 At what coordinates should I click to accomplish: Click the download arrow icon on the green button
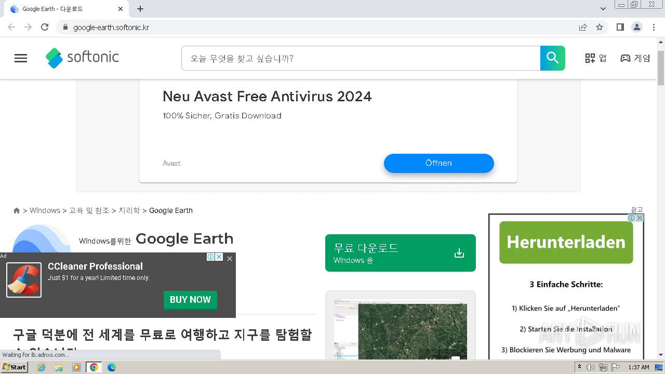coord(459,253)
